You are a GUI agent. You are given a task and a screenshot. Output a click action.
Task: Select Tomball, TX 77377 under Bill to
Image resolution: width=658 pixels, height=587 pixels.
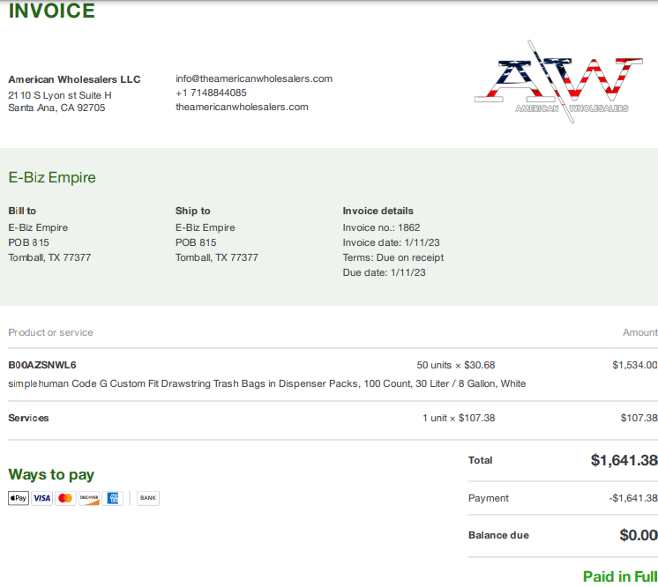click(49, 257)
